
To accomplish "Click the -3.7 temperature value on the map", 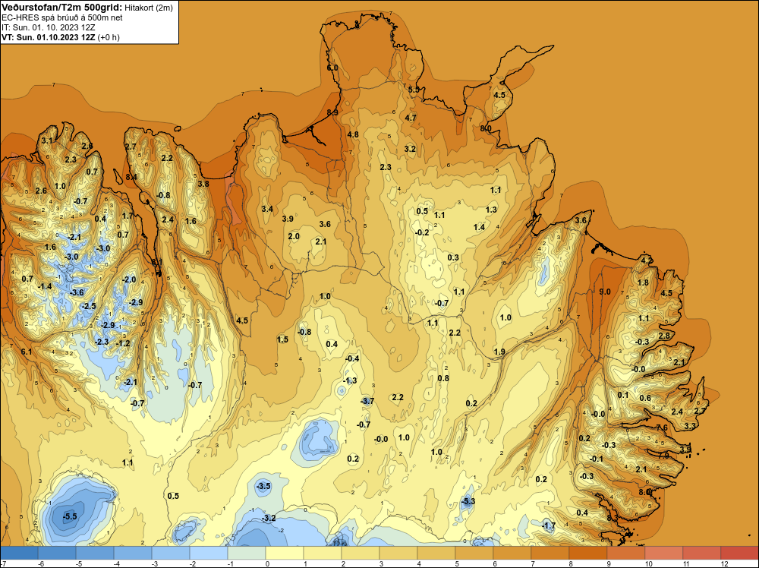I will pyautogui.click(x=367, y=401).
